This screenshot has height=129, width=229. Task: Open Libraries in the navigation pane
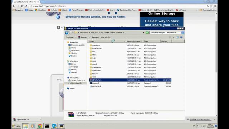tap(74, 61)
